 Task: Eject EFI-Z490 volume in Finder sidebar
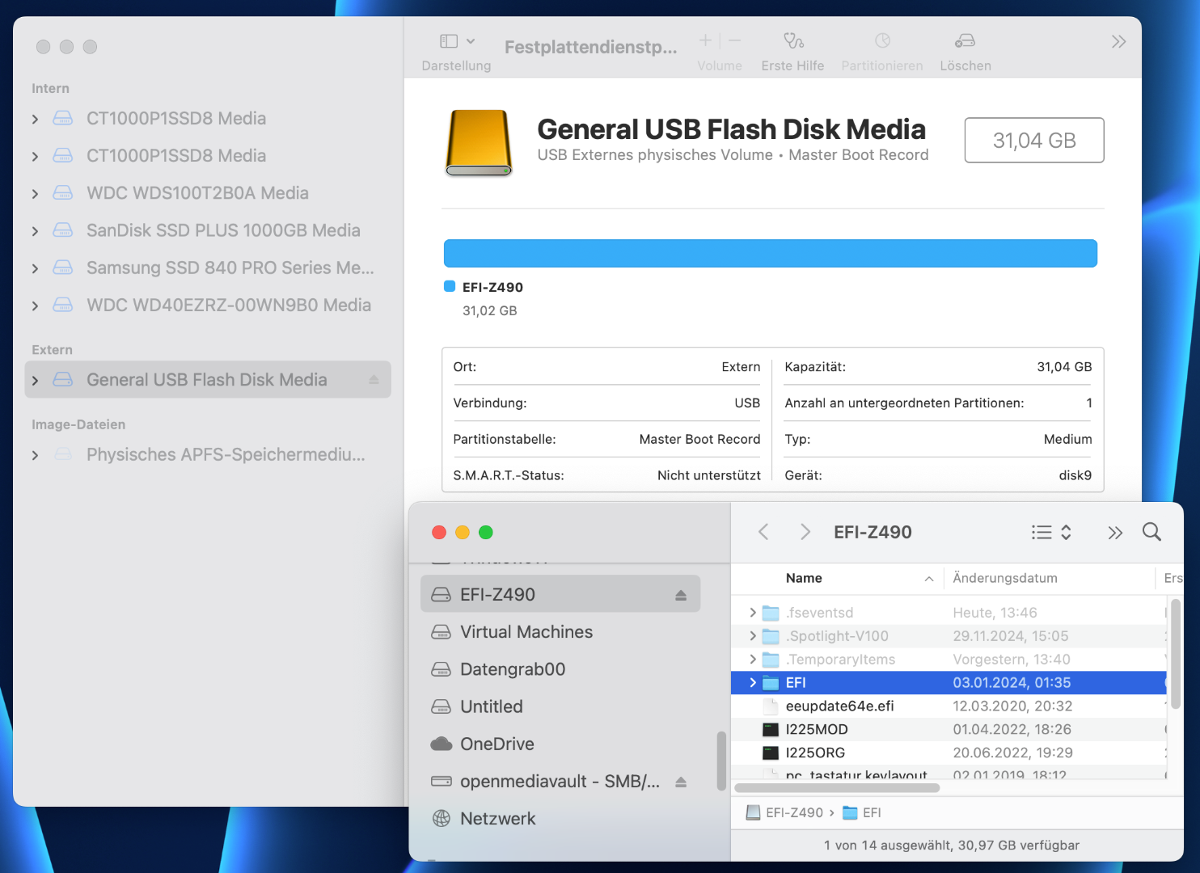click(x=681, y=595)
